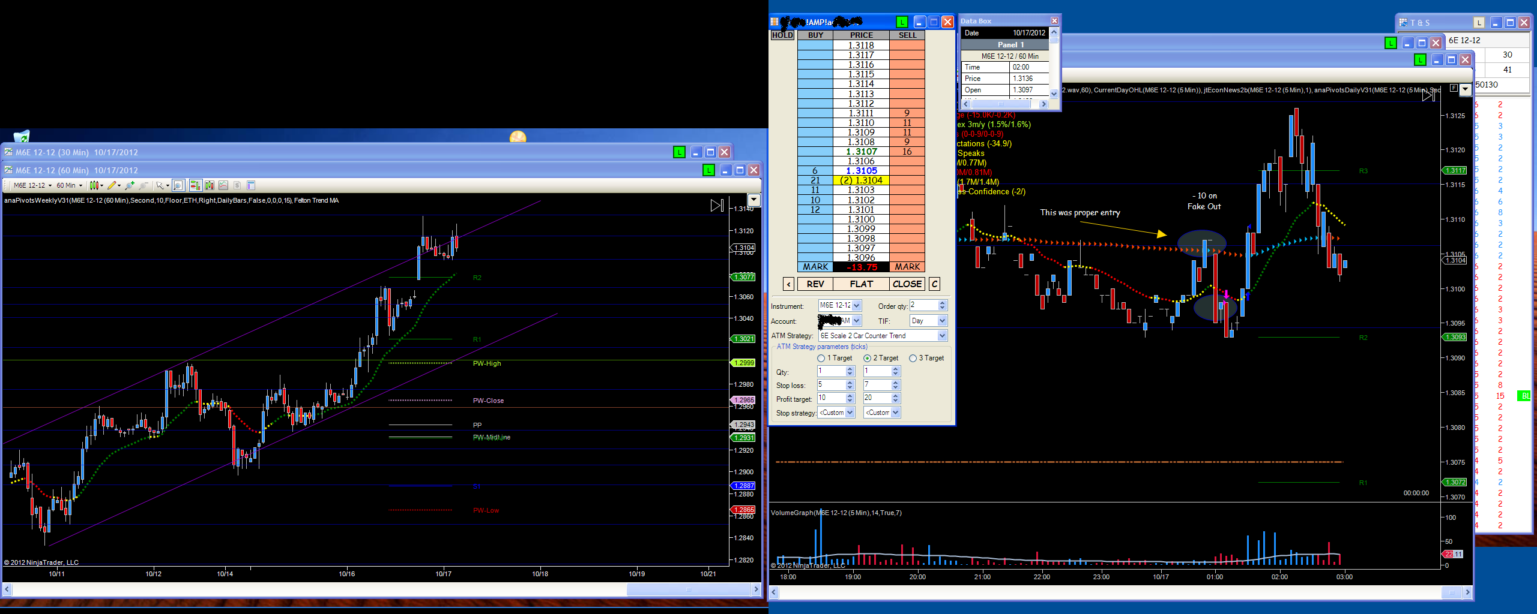Image resolution: width=1537 pixels, height=614 pixels.
Task: Open the Data Series candlestick icon
Action: tap(209, 185)
